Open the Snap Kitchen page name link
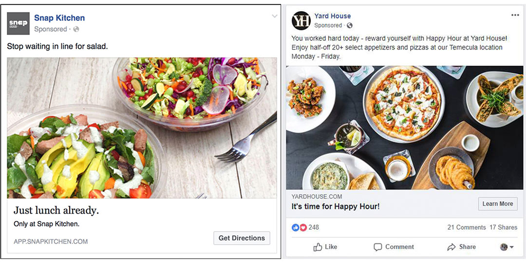The image size is (526, 263). pos(59,18)
